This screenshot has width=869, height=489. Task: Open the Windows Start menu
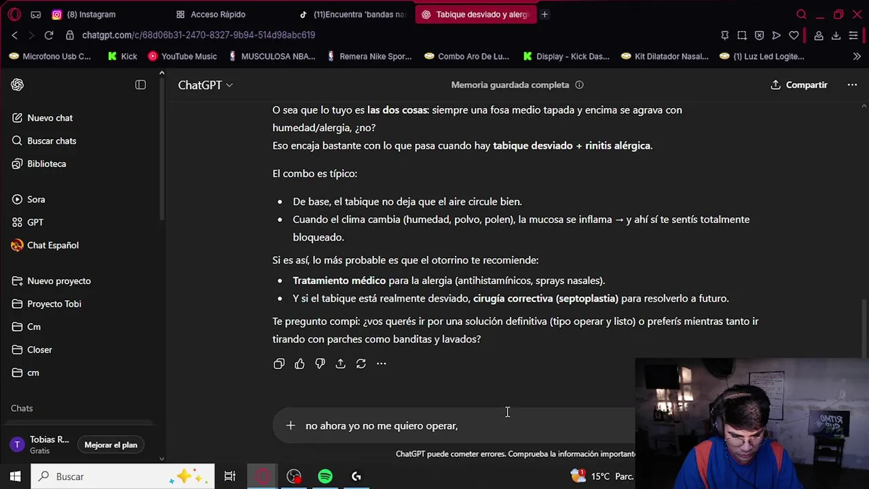(x=15, y=477)
